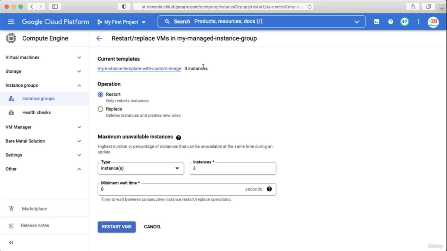Select the Restart operation radio
This screenshot has width=447, height=251.
(x=100, y=95)
